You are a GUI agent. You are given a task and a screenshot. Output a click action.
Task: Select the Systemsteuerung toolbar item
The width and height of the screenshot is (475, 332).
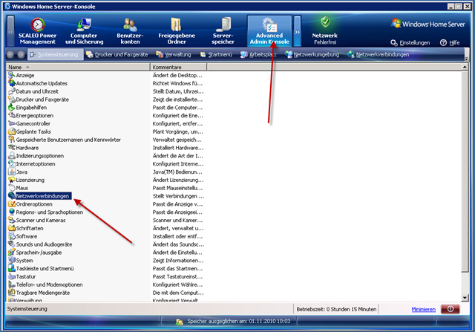point(56,54)
